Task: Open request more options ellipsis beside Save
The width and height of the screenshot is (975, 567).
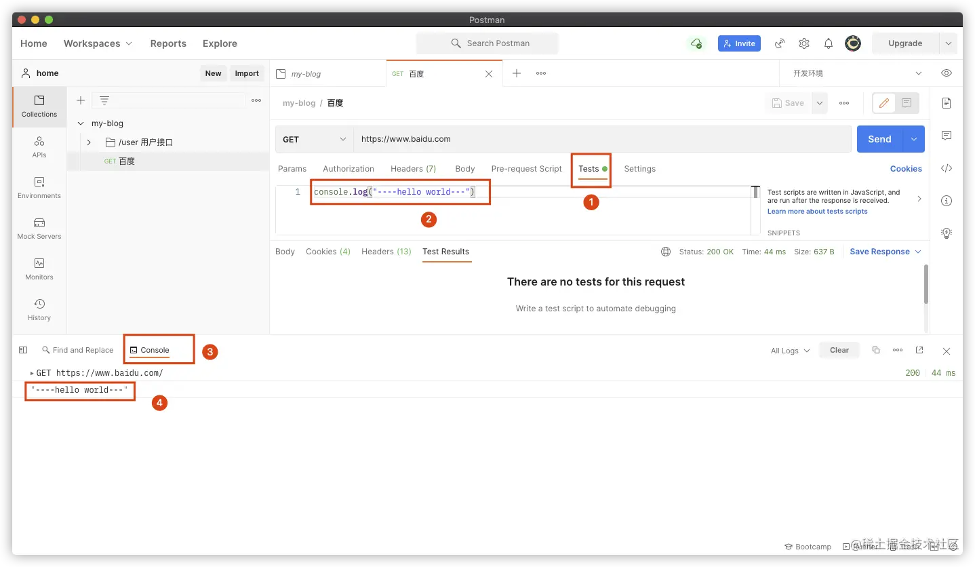Action: tap(844, 103)
